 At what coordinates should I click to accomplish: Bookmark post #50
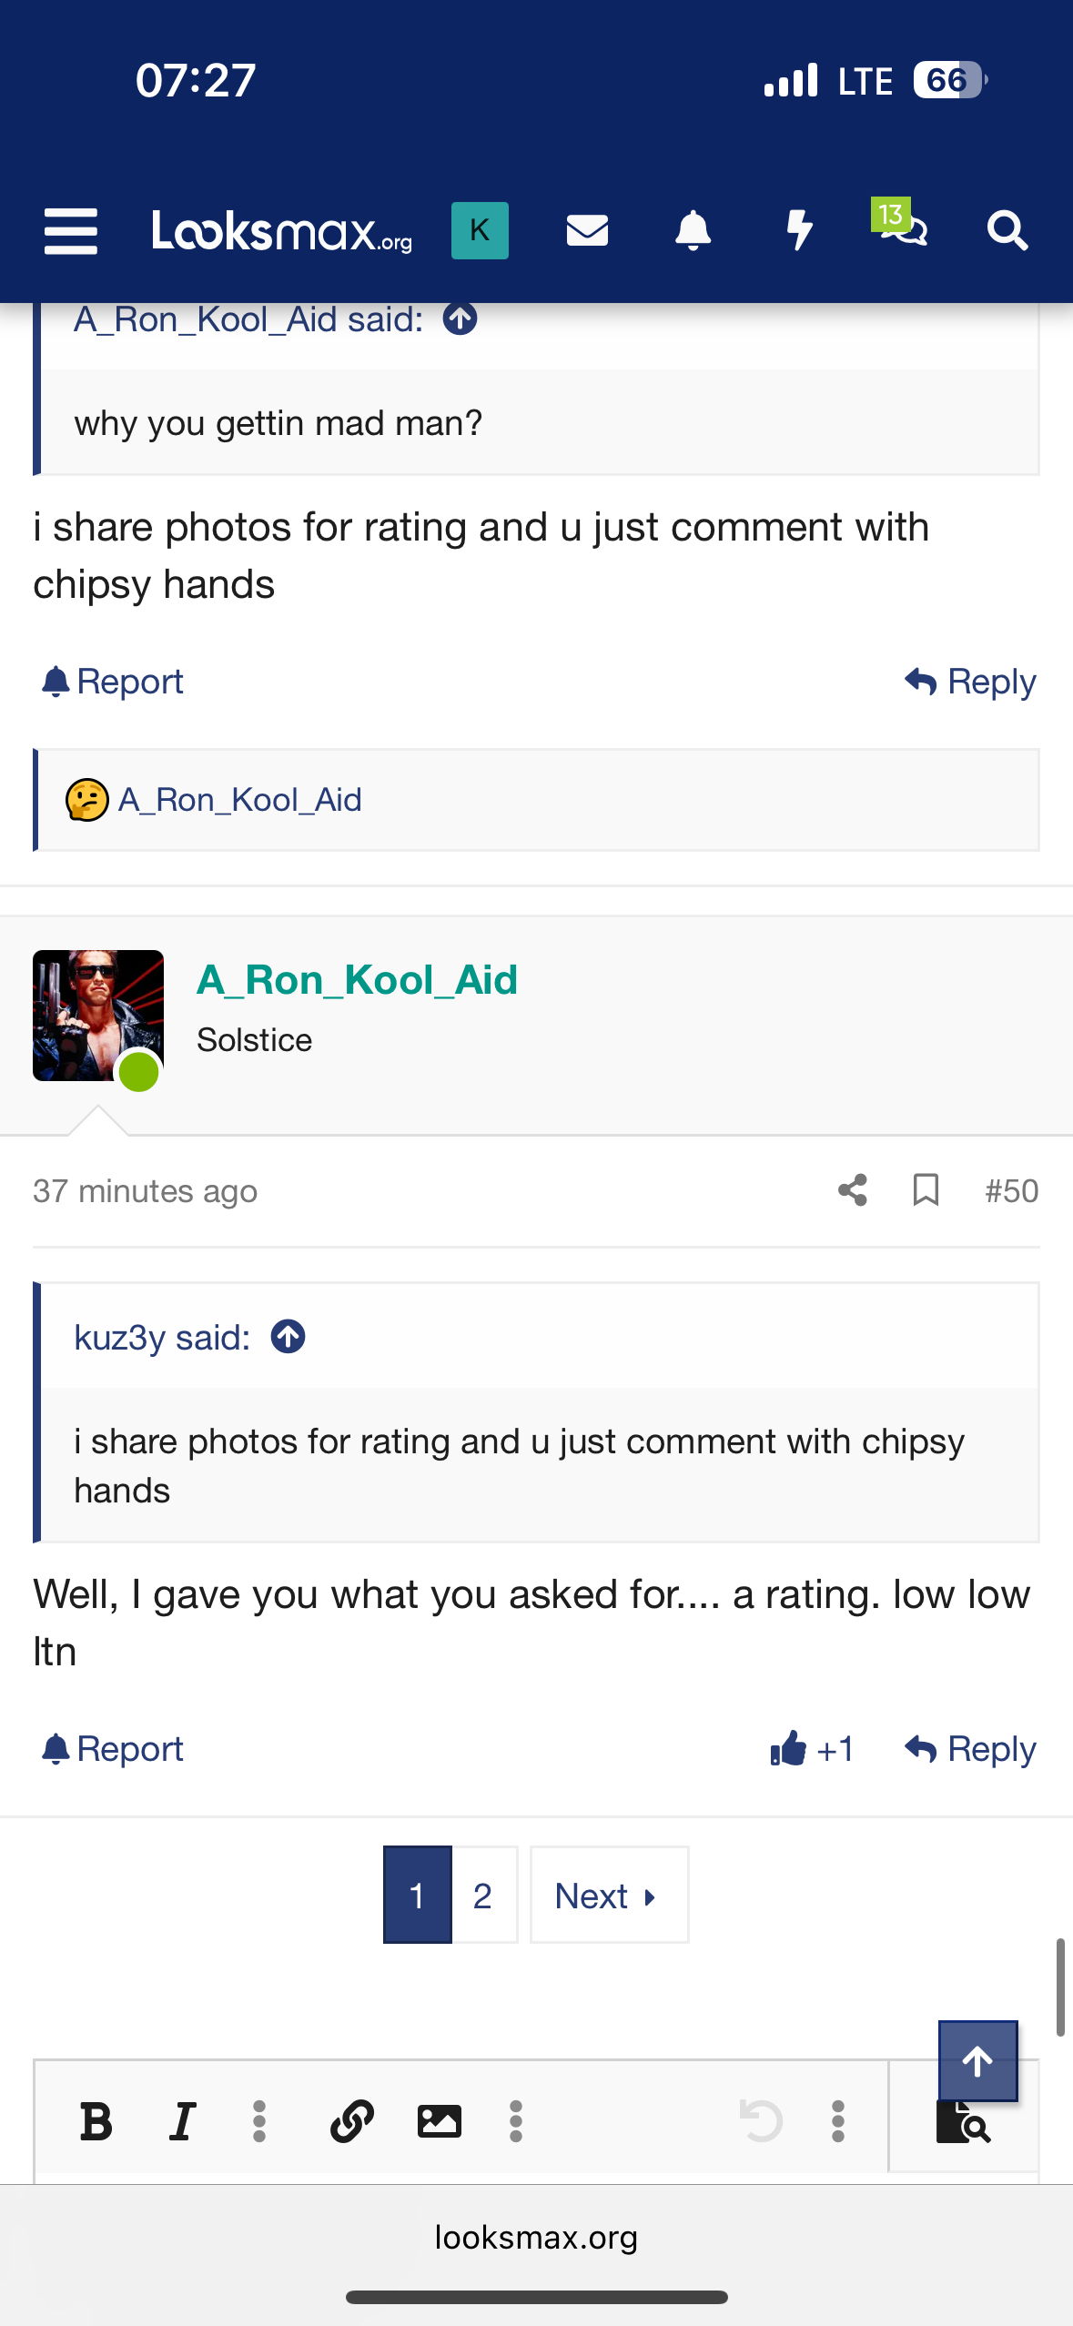click(x=926, y=1190)
